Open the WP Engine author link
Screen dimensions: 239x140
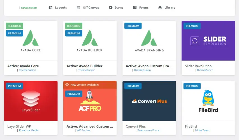[x=84, y=130]
